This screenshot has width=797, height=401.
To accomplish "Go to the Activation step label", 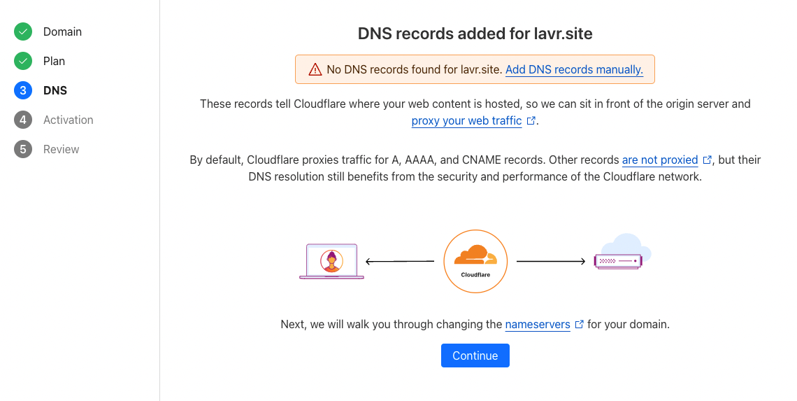I will 68,120.
